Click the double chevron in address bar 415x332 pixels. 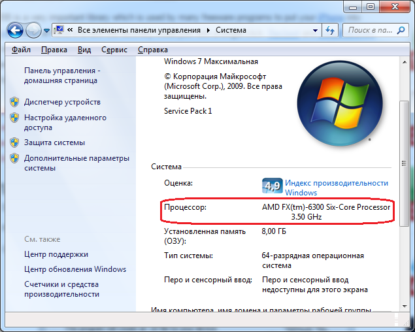[x=70, y=30]
